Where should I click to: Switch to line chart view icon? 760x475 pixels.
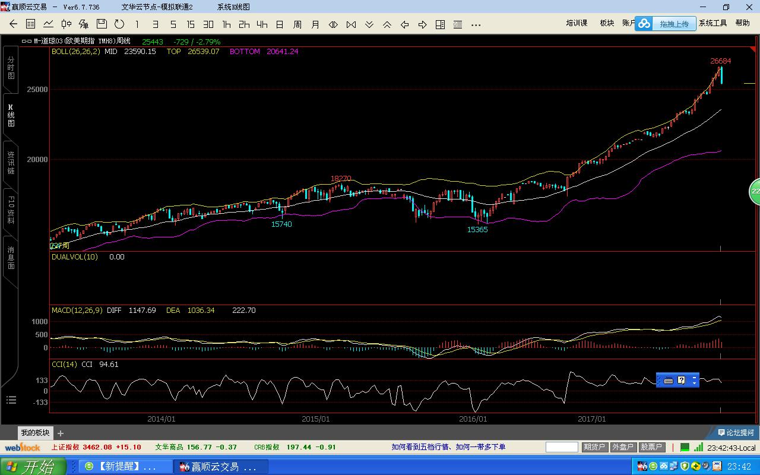[49, 24]
